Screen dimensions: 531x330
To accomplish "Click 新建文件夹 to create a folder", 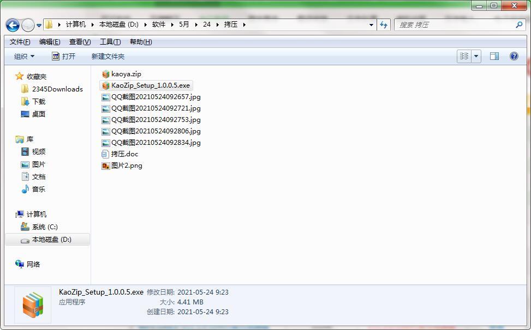I will click(x=108, y=57).
